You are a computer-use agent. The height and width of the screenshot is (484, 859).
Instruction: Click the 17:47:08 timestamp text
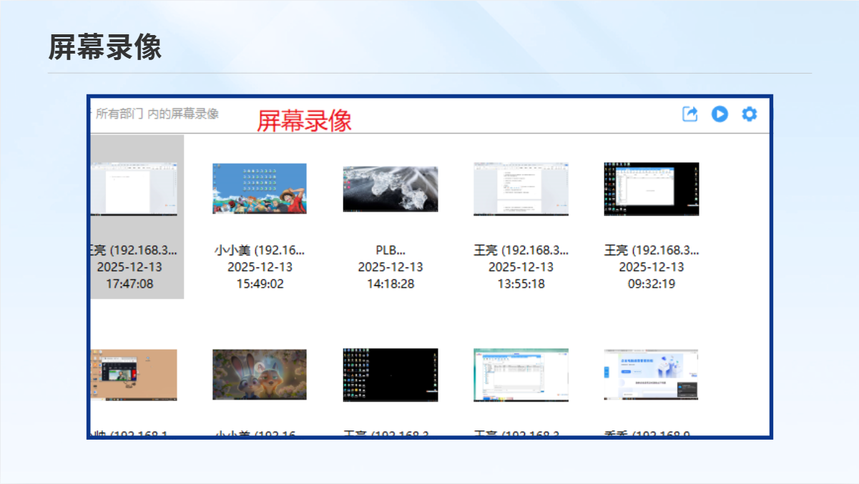(x=129, y=284)
